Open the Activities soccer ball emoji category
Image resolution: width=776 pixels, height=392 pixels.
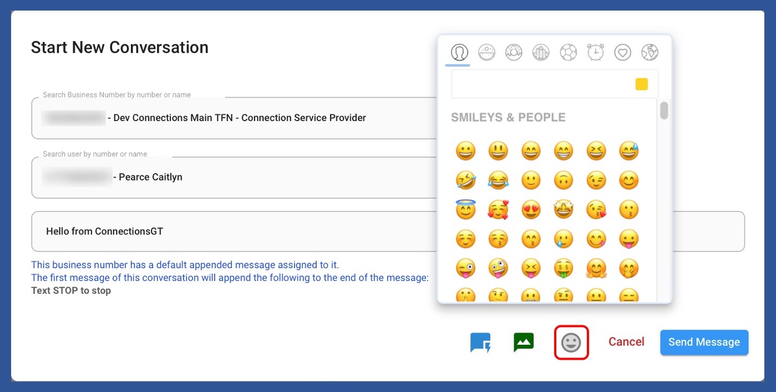click(568, 53)
